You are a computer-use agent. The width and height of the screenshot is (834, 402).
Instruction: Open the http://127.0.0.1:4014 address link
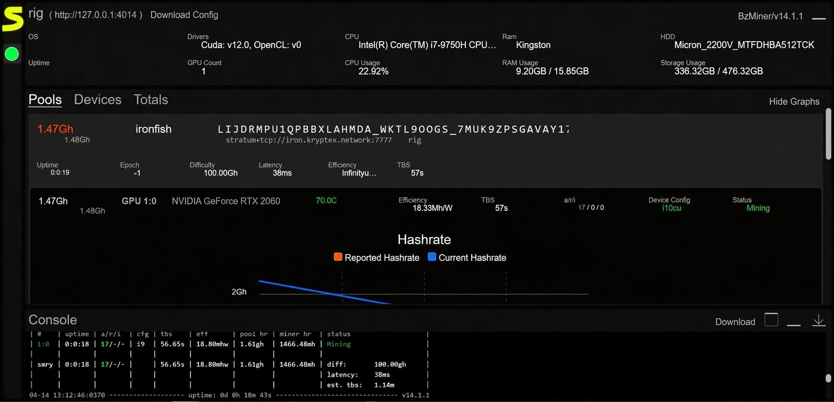[x=95, y=15]
